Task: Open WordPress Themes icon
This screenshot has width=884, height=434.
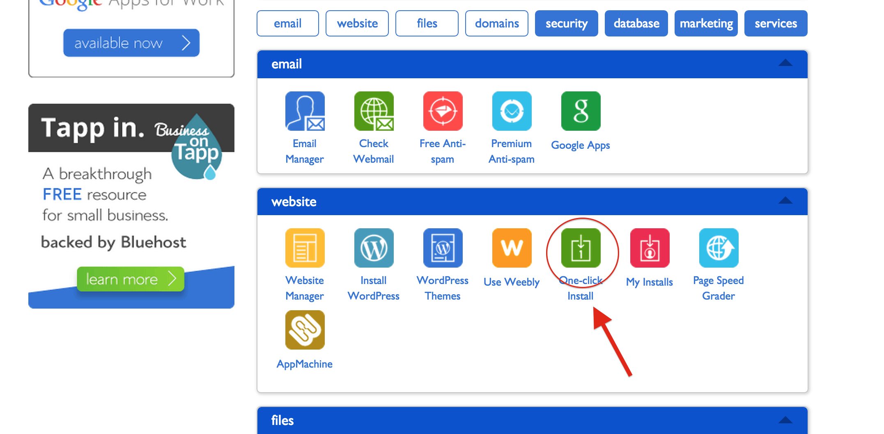Action: click(x=443, y=248)
